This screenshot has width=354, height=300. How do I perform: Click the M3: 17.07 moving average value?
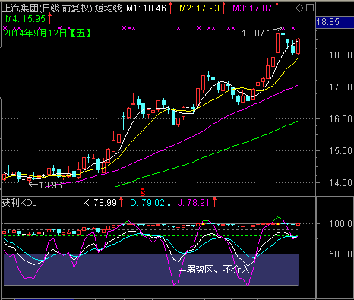(252, 8)
